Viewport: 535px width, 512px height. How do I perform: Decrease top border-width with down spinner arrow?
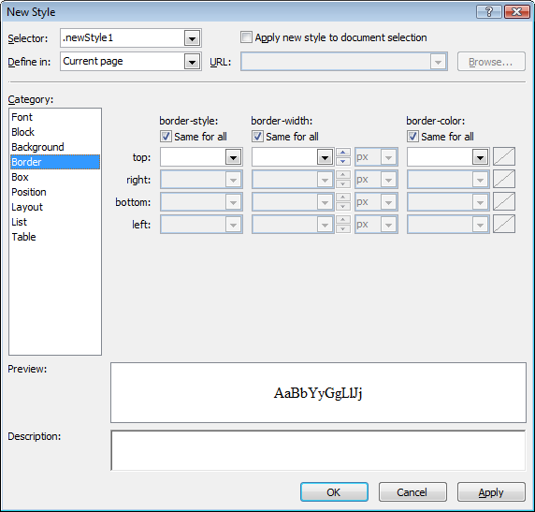point(343,162)
